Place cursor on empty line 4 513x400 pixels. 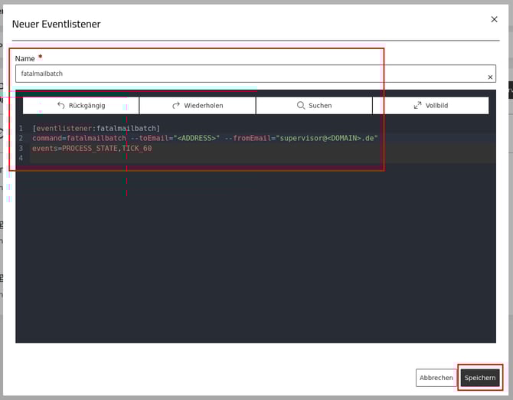coord(230,158)
